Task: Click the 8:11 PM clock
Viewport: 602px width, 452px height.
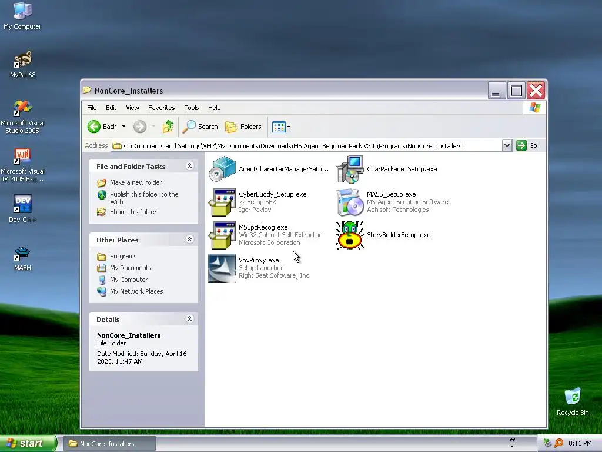Action: click(580, 443)
